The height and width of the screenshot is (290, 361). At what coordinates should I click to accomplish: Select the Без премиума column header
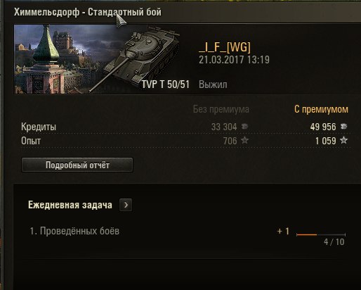(x=221, y=109)
